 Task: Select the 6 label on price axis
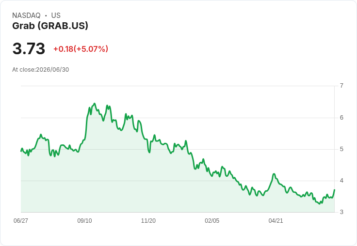click(x=341, y=118)
